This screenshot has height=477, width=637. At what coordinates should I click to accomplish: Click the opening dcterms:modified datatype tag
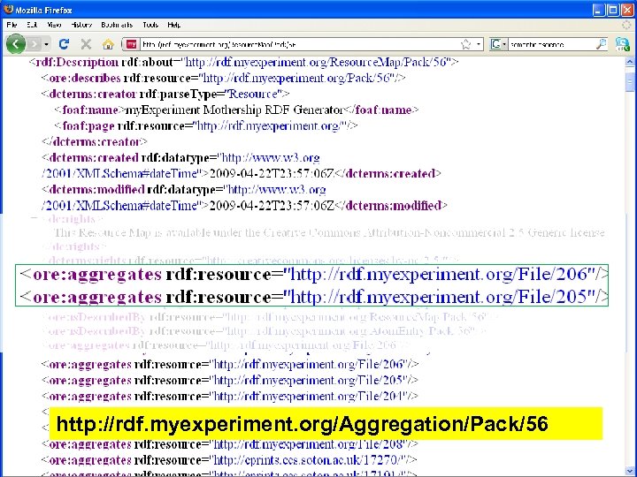click(184, 189)
